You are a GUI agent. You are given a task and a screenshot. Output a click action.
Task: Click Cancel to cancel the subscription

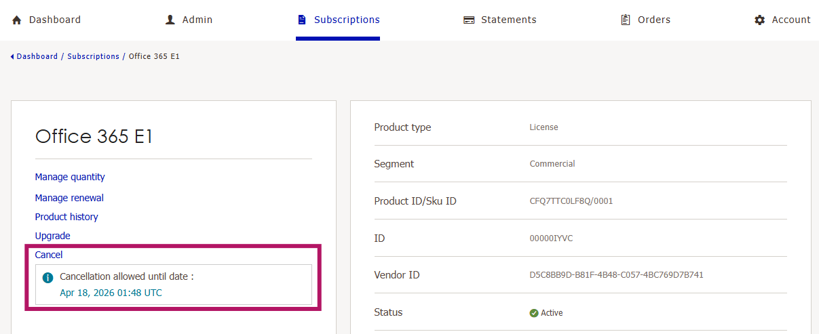49,255
